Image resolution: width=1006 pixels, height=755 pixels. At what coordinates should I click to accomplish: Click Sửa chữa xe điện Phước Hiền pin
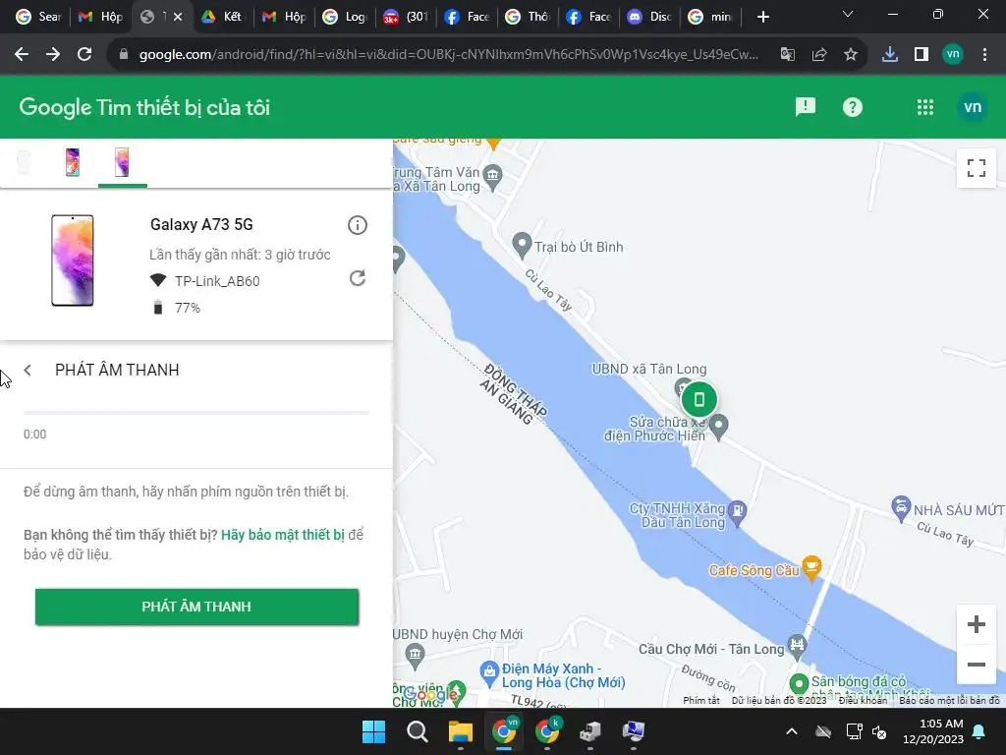[x=719, y=425]
